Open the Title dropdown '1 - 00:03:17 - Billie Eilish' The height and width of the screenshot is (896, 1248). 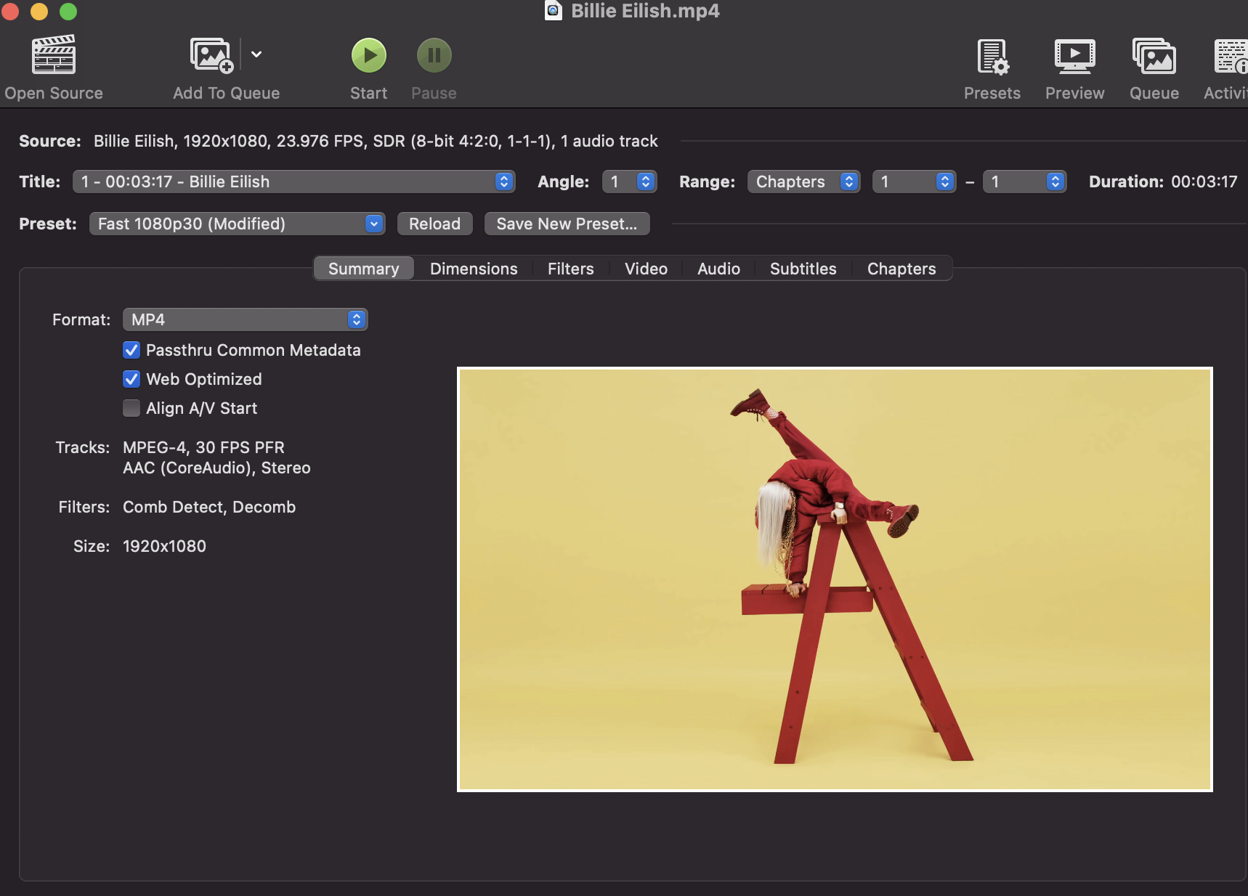(x=294, y=182)
